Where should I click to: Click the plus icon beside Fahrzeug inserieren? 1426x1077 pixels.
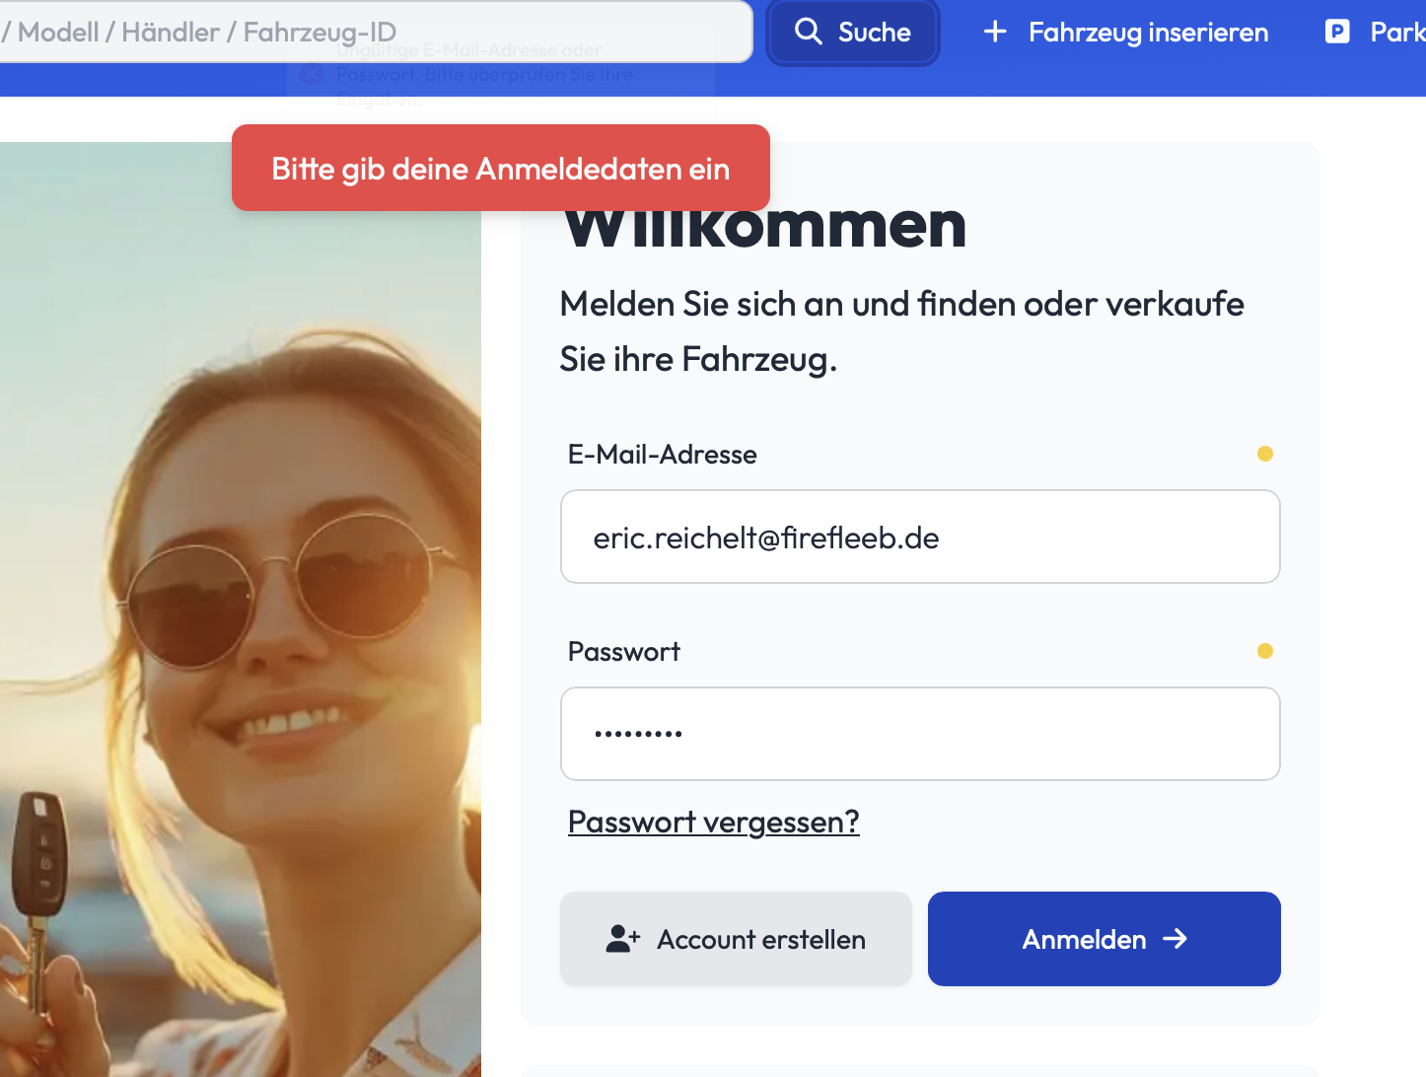click(995, 32)
